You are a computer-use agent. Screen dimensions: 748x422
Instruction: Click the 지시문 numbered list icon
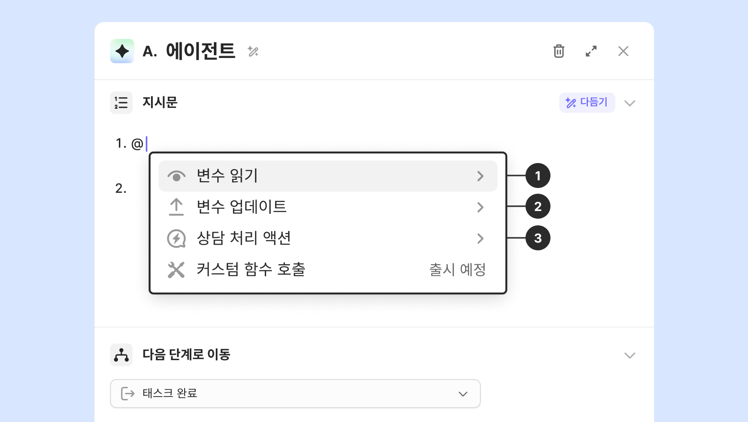point(121,103)
